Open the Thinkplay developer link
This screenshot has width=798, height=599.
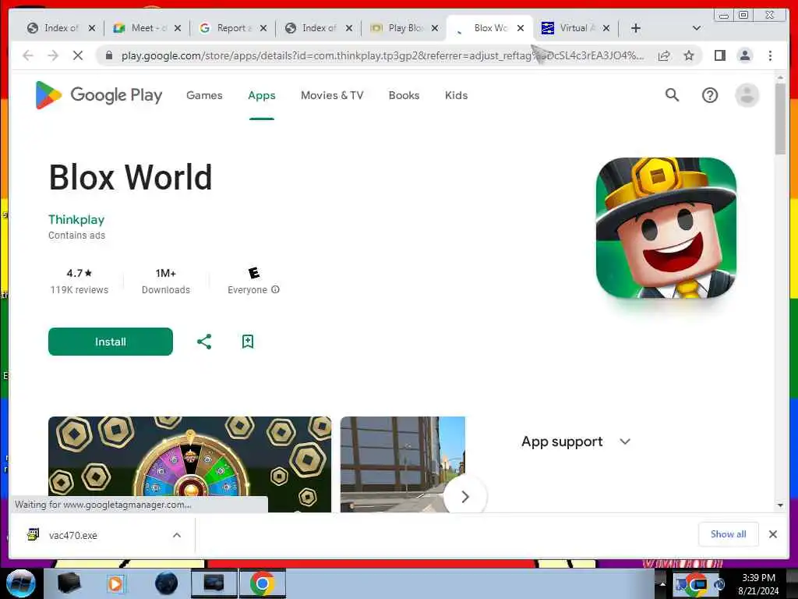tap(76, 219)
